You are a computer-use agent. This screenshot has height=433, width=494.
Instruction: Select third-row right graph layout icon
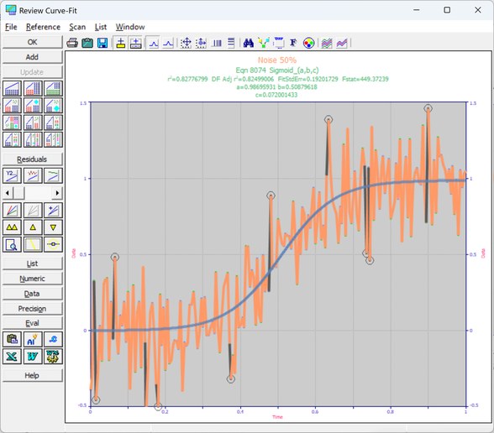53,123
